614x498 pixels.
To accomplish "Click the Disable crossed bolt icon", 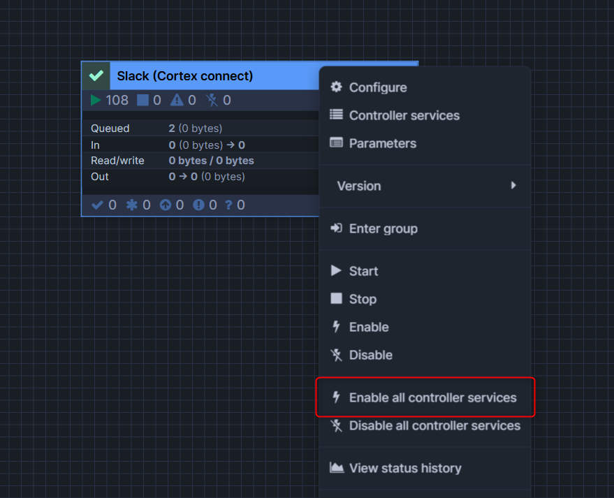I will tap(336, 355).
